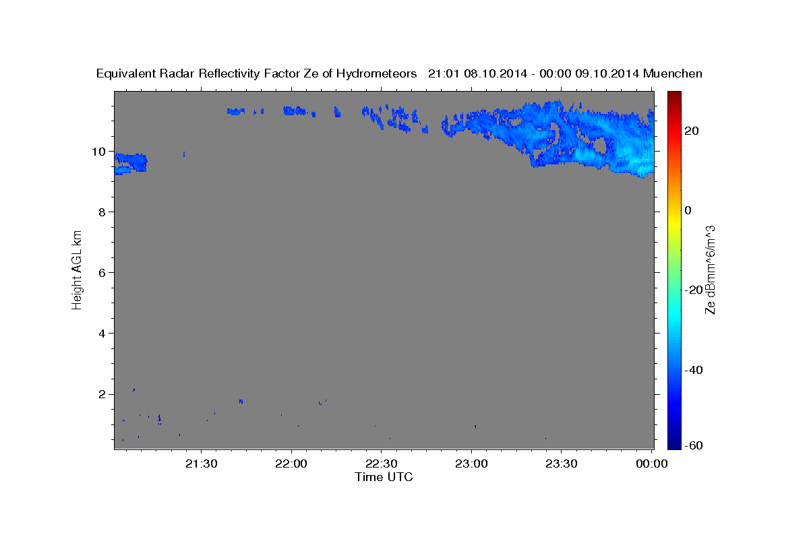Click the colorbar label 20
The width and height of the screenshot is (809, 539).
click(x=691, y=131)
